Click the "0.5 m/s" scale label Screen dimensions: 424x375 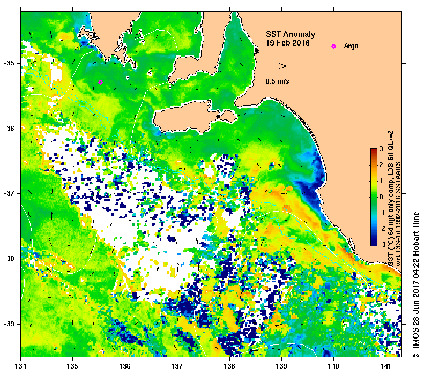277,81
